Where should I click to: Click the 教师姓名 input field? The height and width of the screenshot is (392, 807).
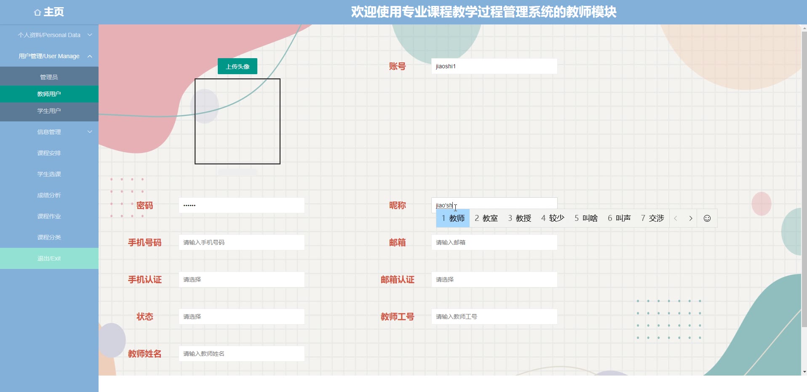(x=241, y=354)
